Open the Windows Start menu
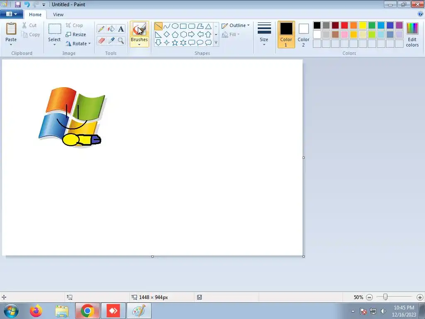Viewport: 425px width, 319px height. [11, 311]
